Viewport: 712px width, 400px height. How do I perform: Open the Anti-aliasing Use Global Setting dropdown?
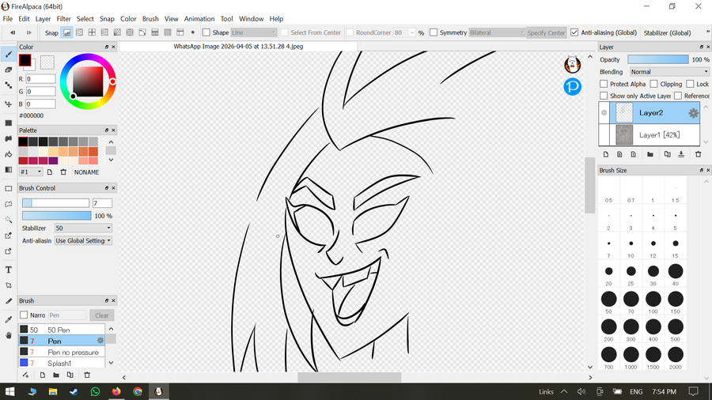point(83,240)
